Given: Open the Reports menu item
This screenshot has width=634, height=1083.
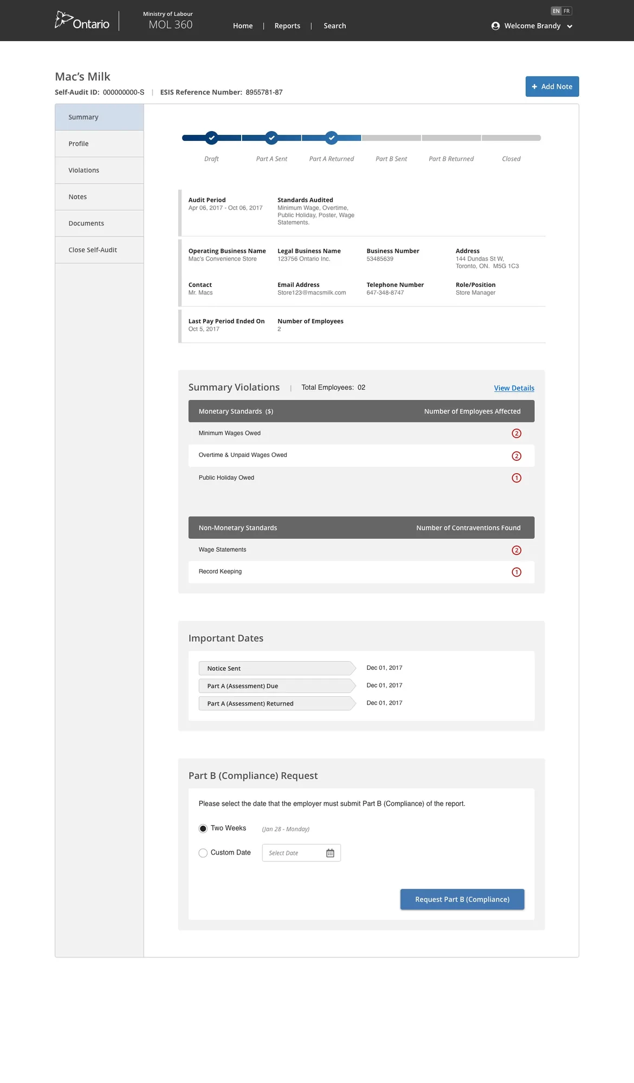Looking at the screenshot, I should 287,26.
